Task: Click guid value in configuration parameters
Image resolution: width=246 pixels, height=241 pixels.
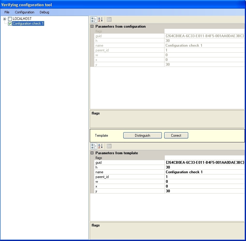Action: tap(205, 36)
